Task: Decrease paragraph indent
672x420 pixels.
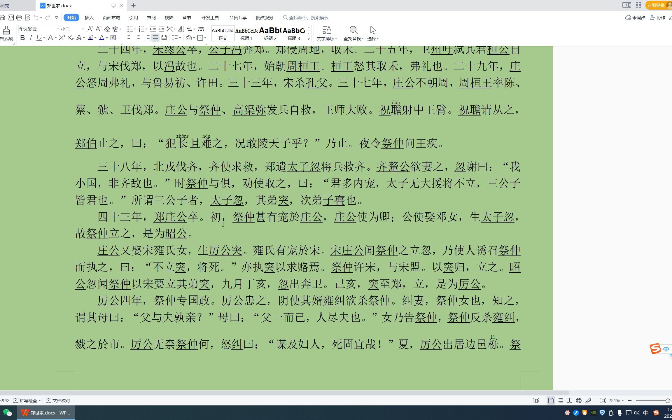Action: click(x=153, y=29)
